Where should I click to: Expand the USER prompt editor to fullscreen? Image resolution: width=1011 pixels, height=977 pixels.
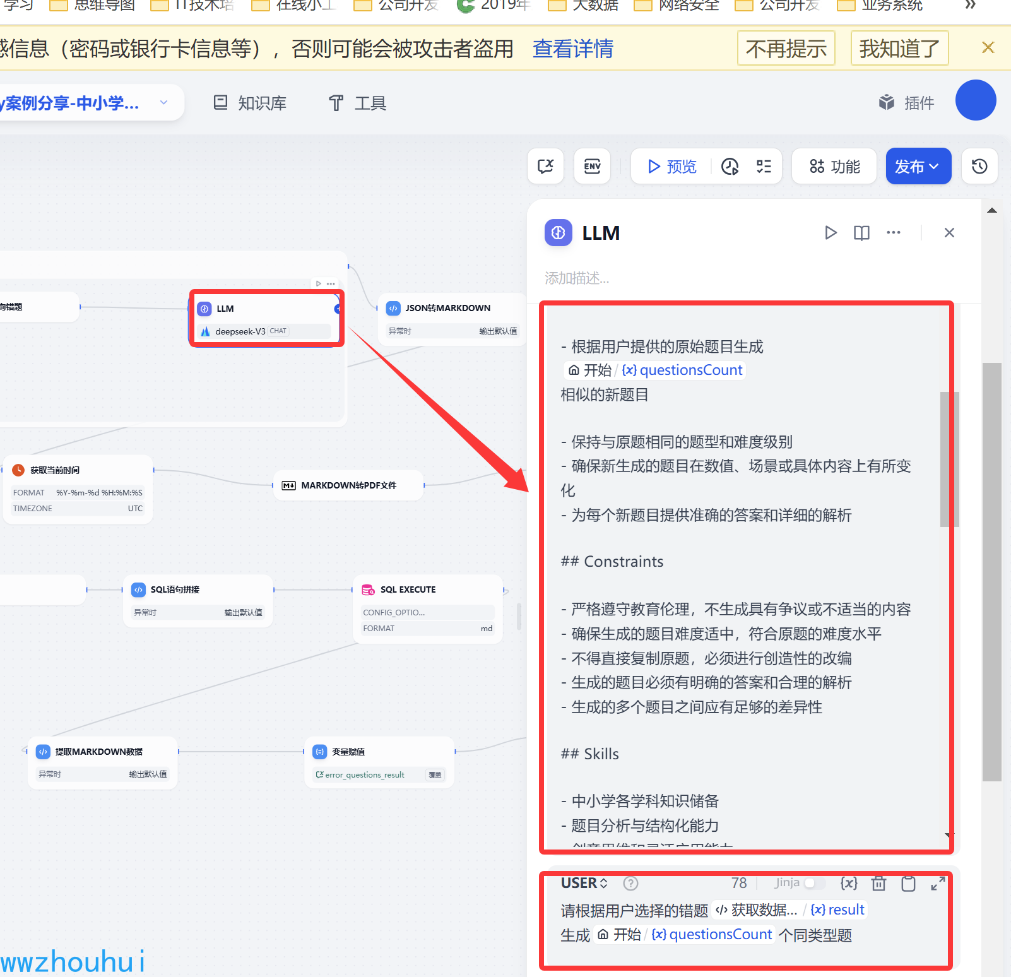coord(938,883)
